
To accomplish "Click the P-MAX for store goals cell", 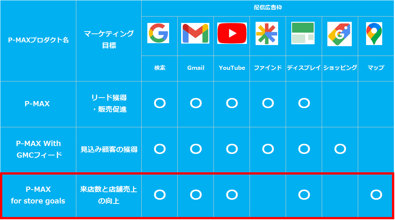I will pos(38,195).
